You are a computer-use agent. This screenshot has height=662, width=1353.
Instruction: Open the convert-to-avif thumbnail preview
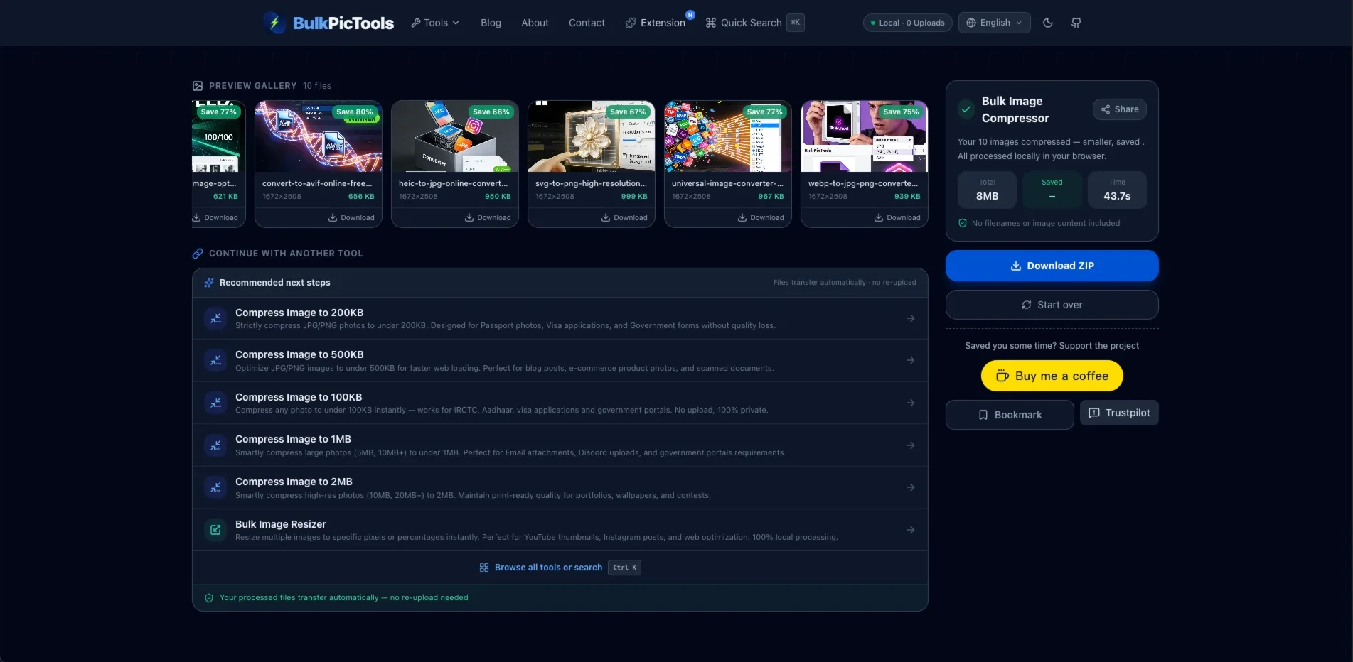[319, 136]
